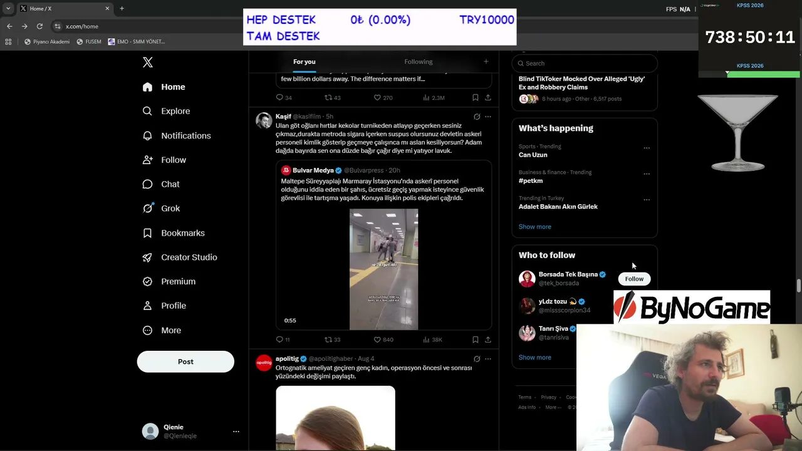Open more options for Adalet Bakanı trend

tap(647, 200)
